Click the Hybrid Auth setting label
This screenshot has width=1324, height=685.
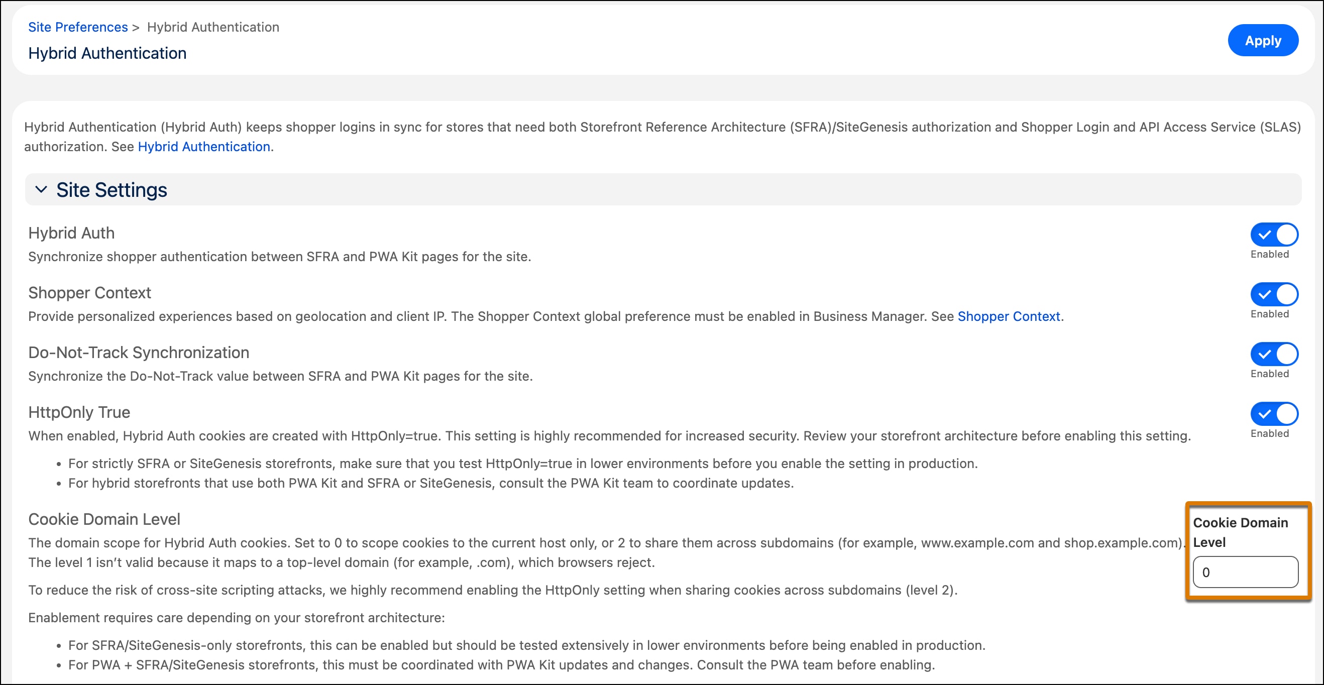pyautogui.click(x=71, y=233)
